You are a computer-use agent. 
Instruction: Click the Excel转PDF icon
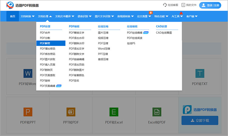pyautogui.click(x=157, y=112)
